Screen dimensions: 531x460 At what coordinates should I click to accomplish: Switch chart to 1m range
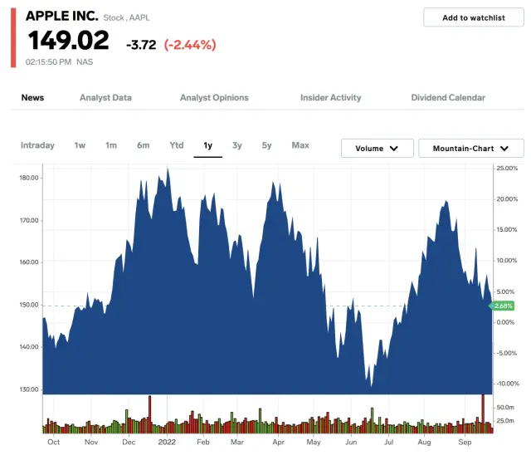(x=111, y=145)
